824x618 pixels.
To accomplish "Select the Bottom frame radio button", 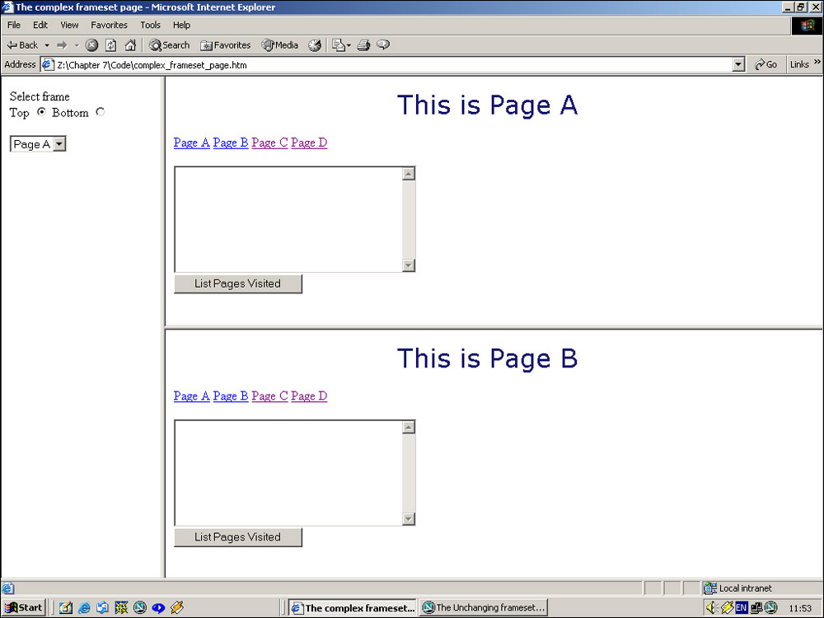I will tap(101, 112).
